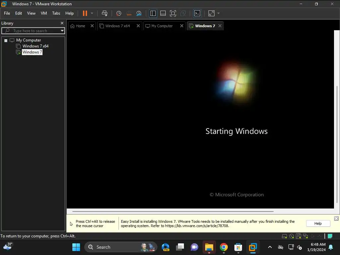
Task: Toggle the thumbnail bar view
Action: click(x=163, y=13)
